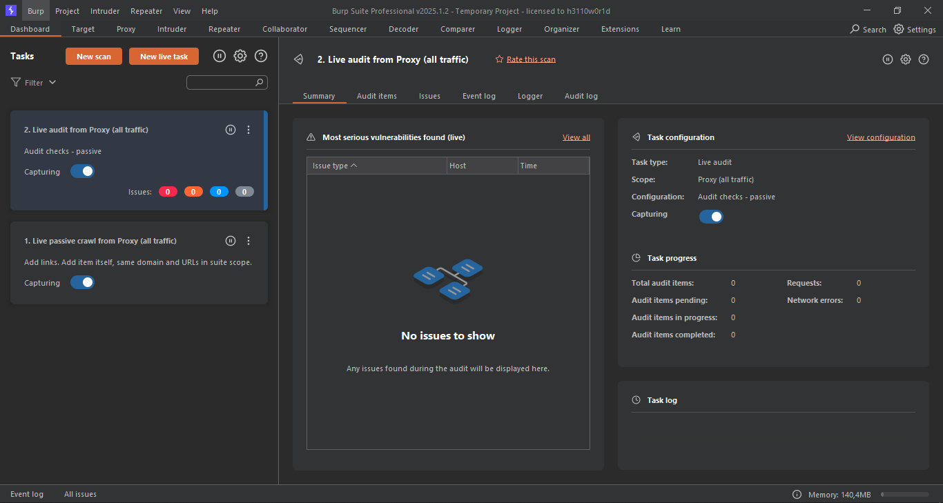Toggle Capturing in Task configuration panel

click(x=711, y=217)
